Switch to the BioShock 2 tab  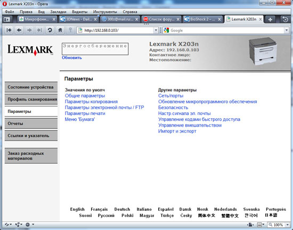202,19
